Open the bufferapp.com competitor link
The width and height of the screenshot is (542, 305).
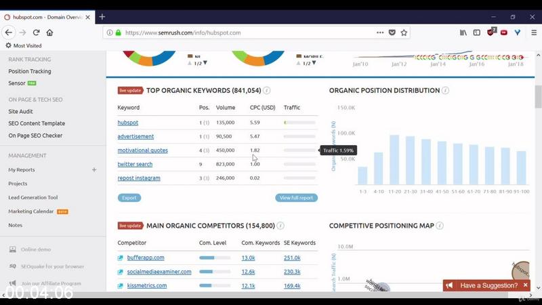146,258
